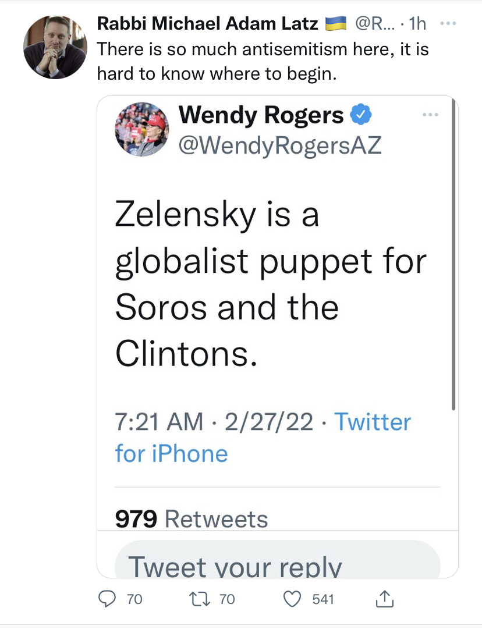Screen dimensions: 482x629
Task: Like the tweet with heart icon
Action: [x=293, y=599]
